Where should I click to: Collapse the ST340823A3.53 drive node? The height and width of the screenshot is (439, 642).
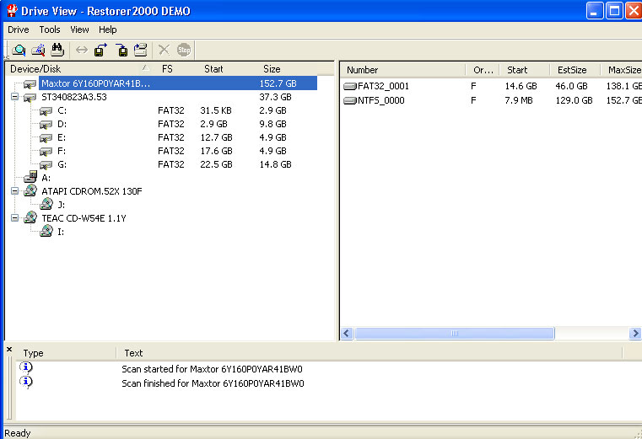pos(14,97)
